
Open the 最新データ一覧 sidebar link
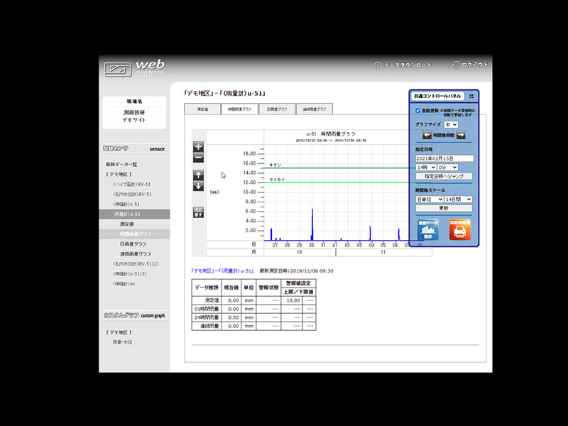[x=121, y=165]
